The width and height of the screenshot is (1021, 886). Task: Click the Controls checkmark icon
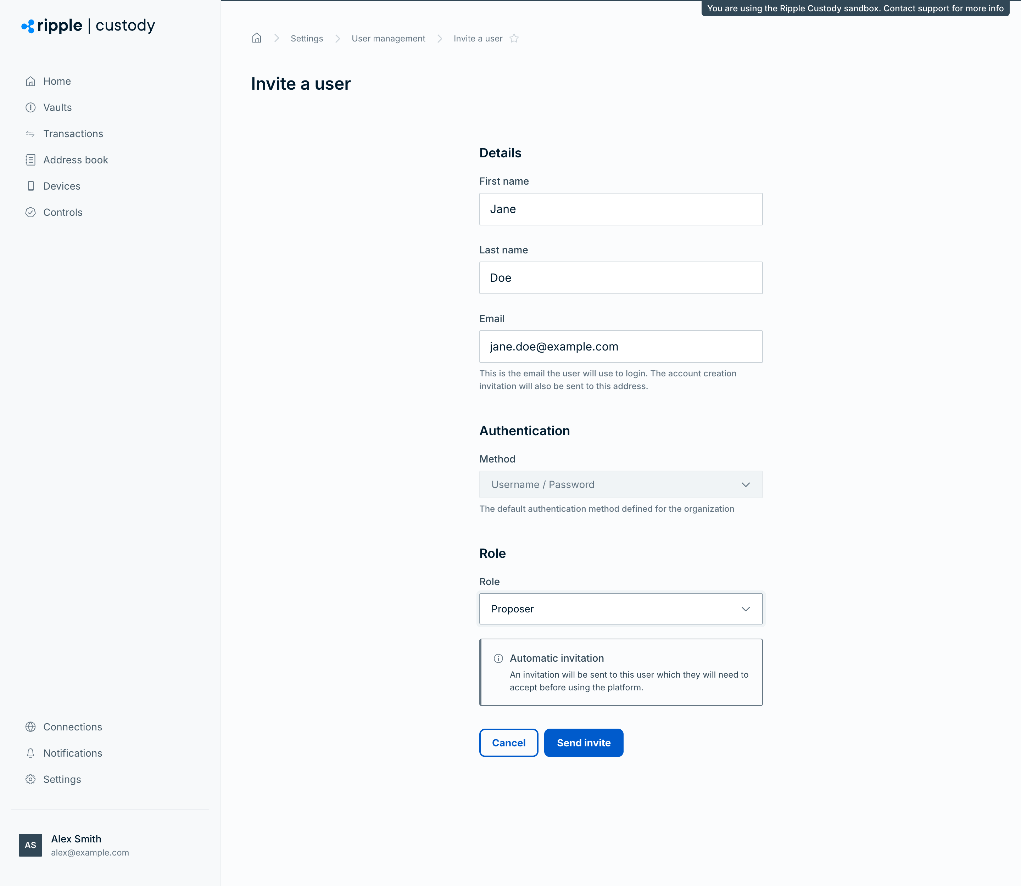[x=31, y=212]
